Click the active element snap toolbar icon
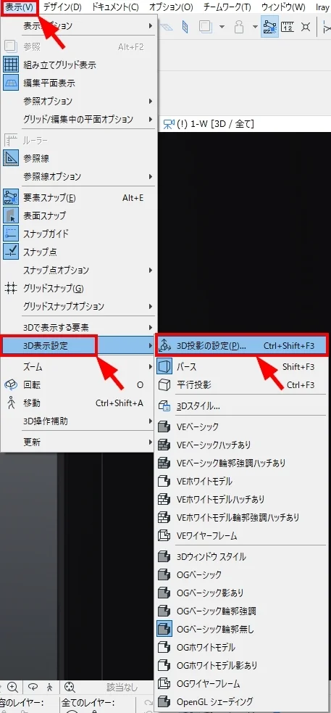This screenshot has height=713, width=331. 269,26
